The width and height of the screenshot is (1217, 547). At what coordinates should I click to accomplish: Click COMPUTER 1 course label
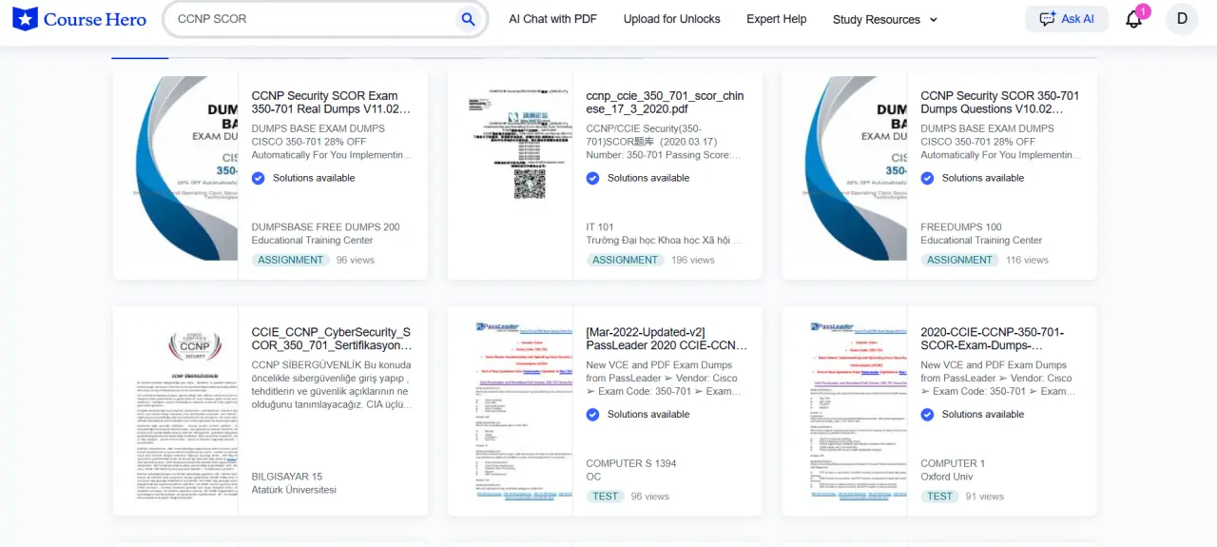click(x=953, y=463)
